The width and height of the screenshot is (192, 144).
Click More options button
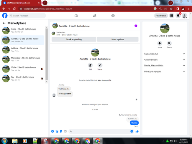click(x=118, y=39)
